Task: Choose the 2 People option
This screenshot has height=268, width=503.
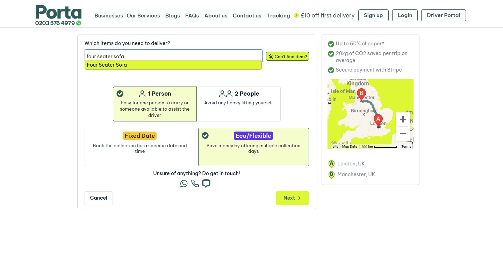Action: (x=239, y=104)
